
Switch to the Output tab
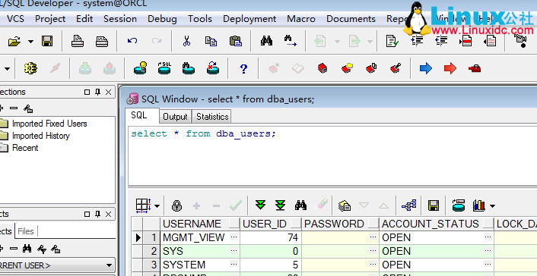pyautogui.click(x=175, y=117)
